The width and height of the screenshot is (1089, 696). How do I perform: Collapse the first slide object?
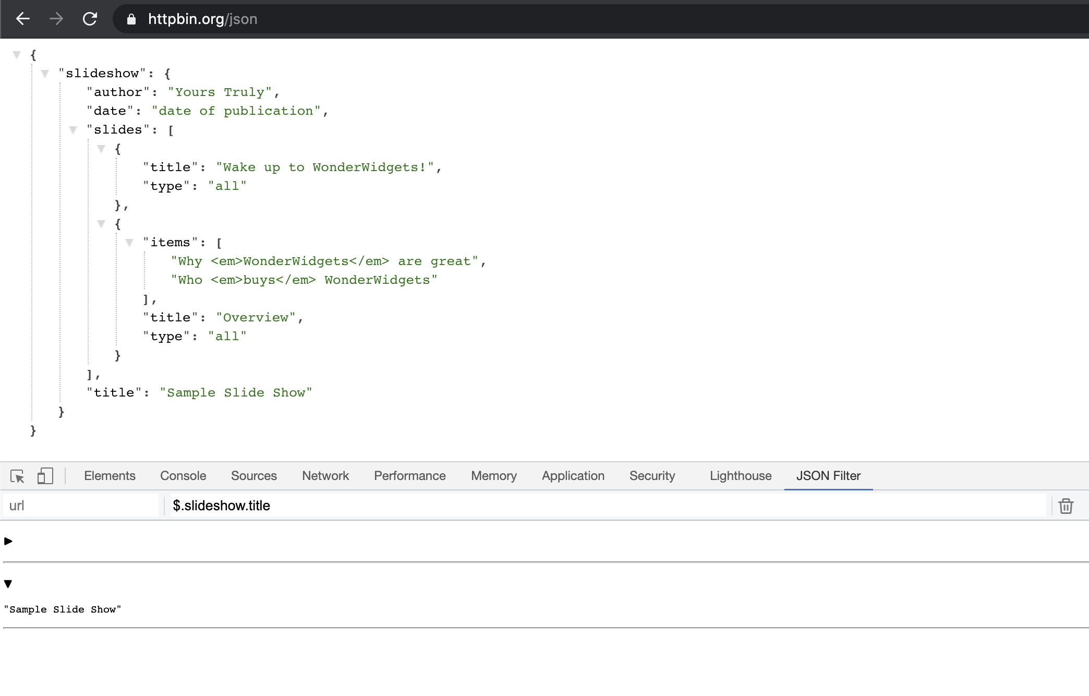101,149
